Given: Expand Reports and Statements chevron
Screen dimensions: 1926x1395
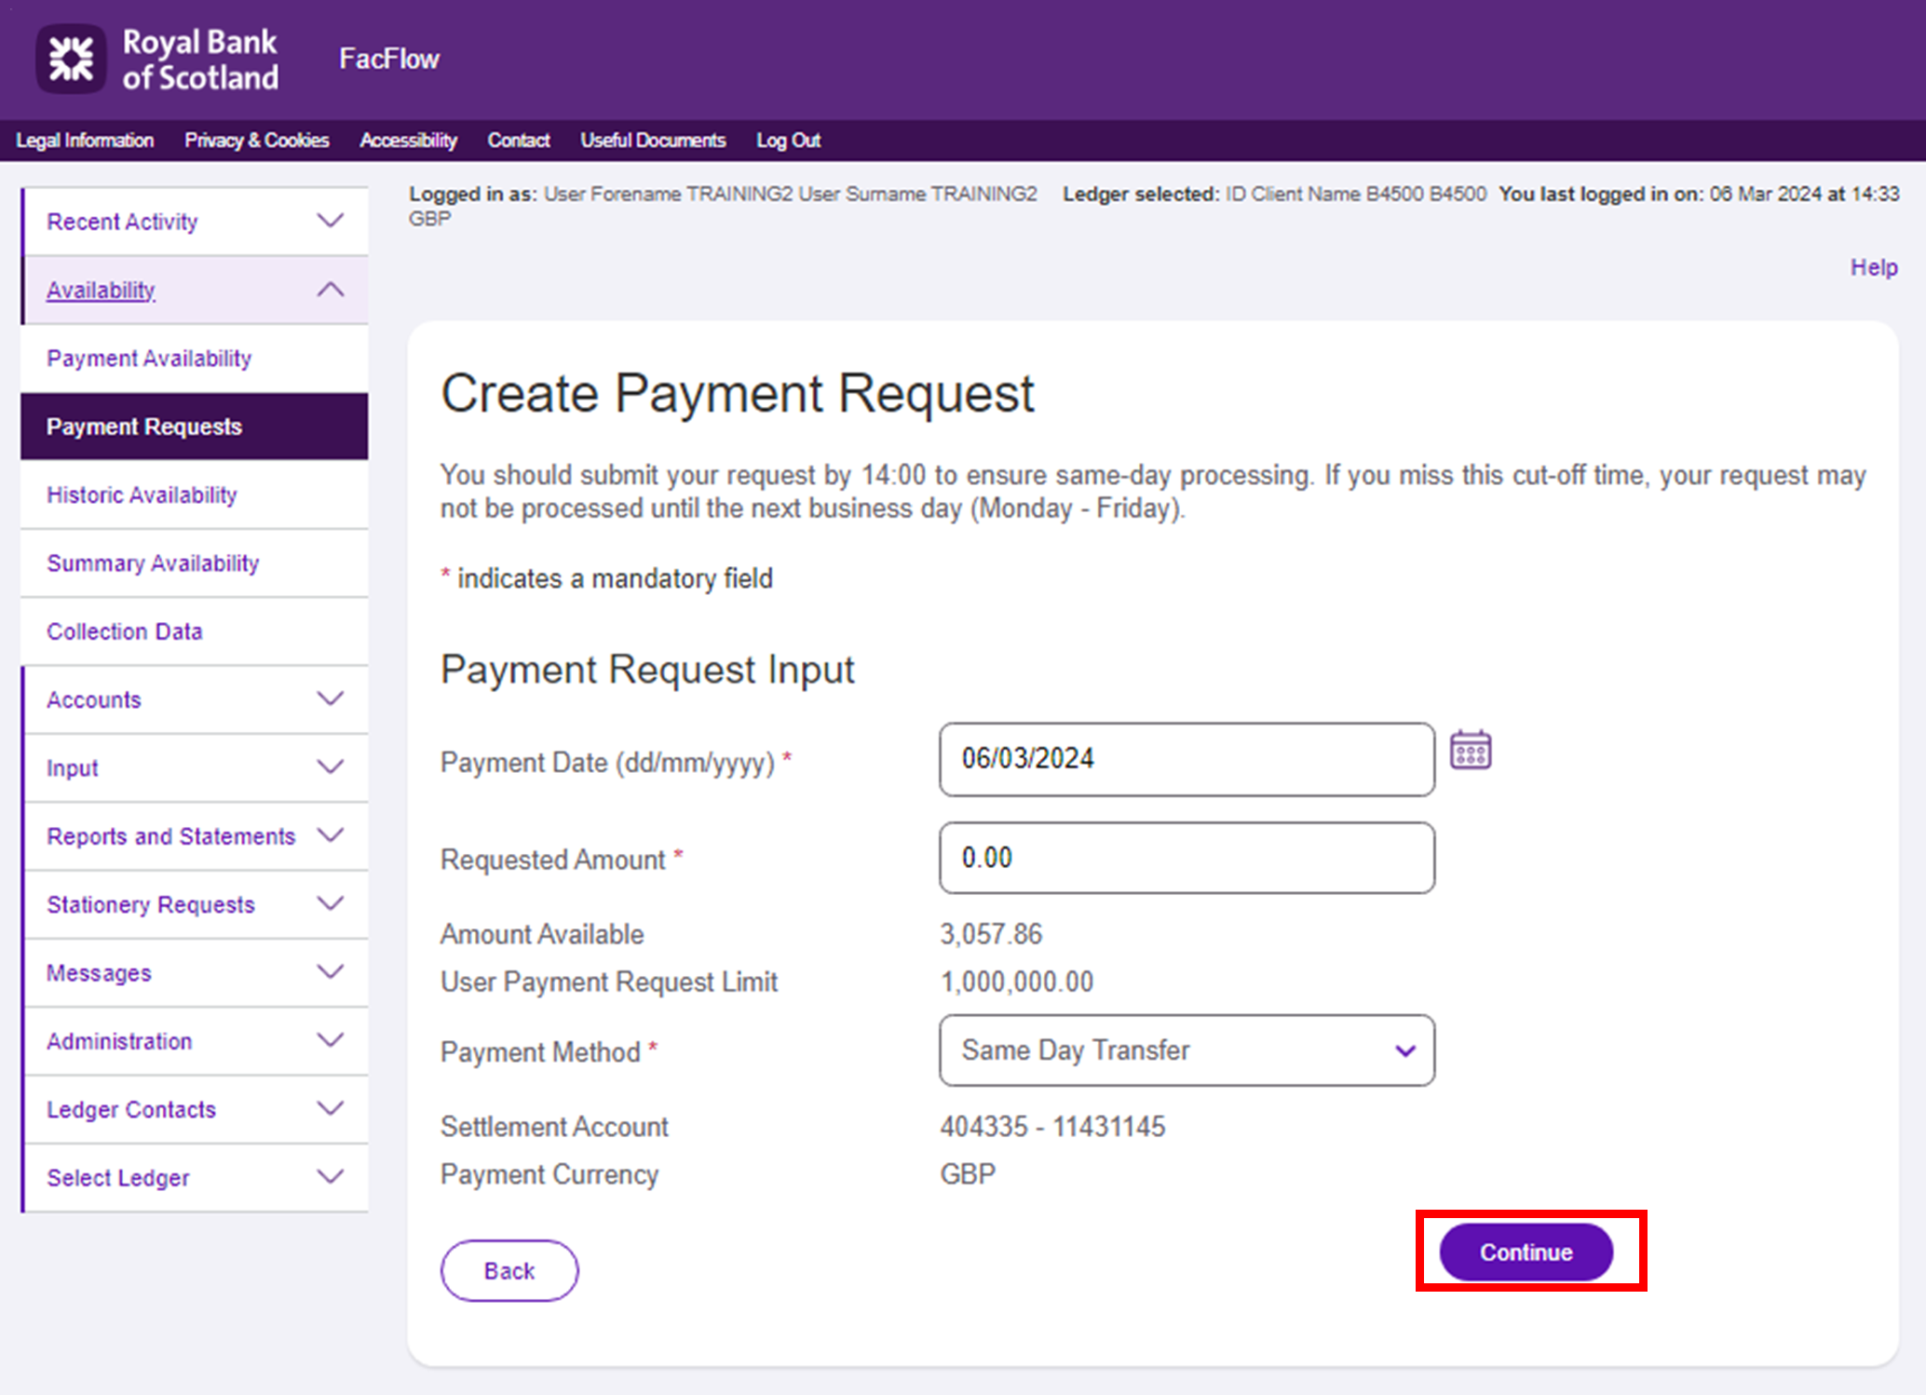Looking at the screenshot, I should (x=330, y=835).
